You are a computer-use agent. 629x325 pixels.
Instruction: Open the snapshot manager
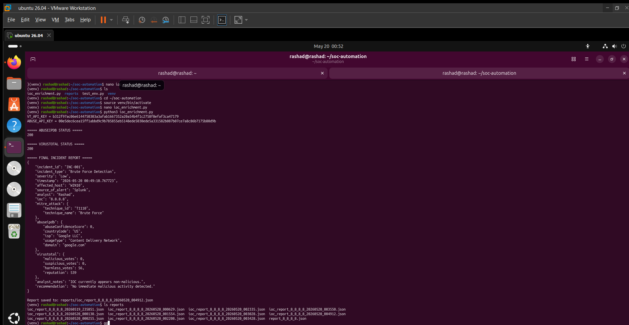(x=166, y=20)
